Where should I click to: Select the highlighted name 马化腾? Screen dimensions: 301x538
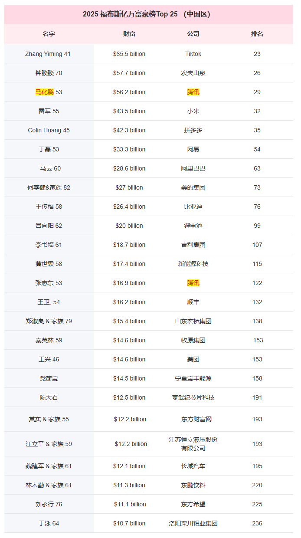point(44,92)
